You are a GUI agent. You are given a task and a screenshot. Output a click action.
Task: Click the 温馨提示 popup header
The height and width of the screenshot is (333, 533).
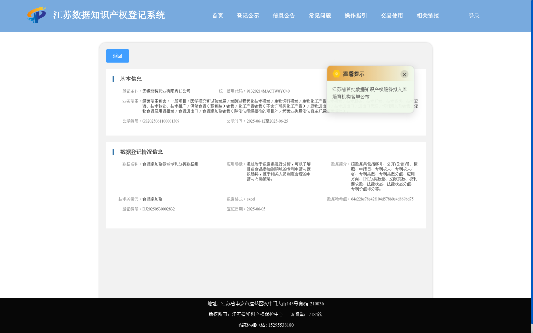370,74
